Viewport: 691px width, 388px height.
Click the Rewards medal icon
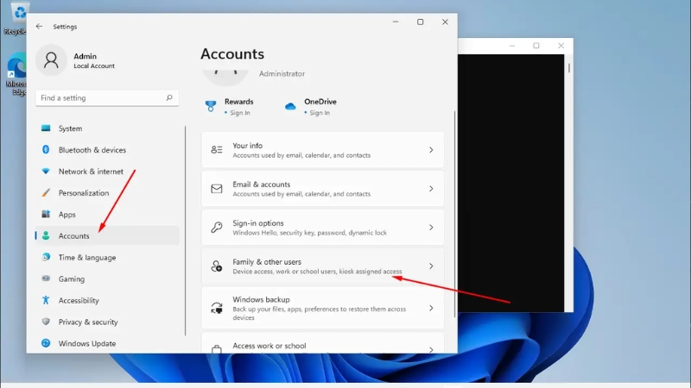(x=211, y=106)
